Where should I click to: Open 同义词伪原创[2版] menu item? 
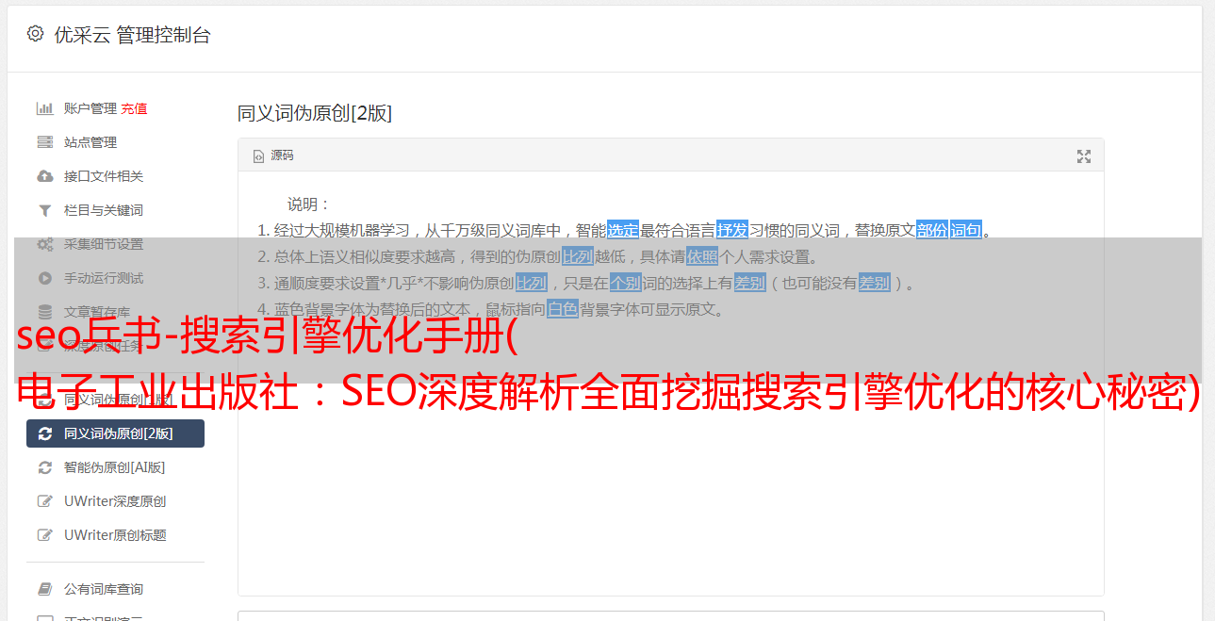tap(115, 433)
